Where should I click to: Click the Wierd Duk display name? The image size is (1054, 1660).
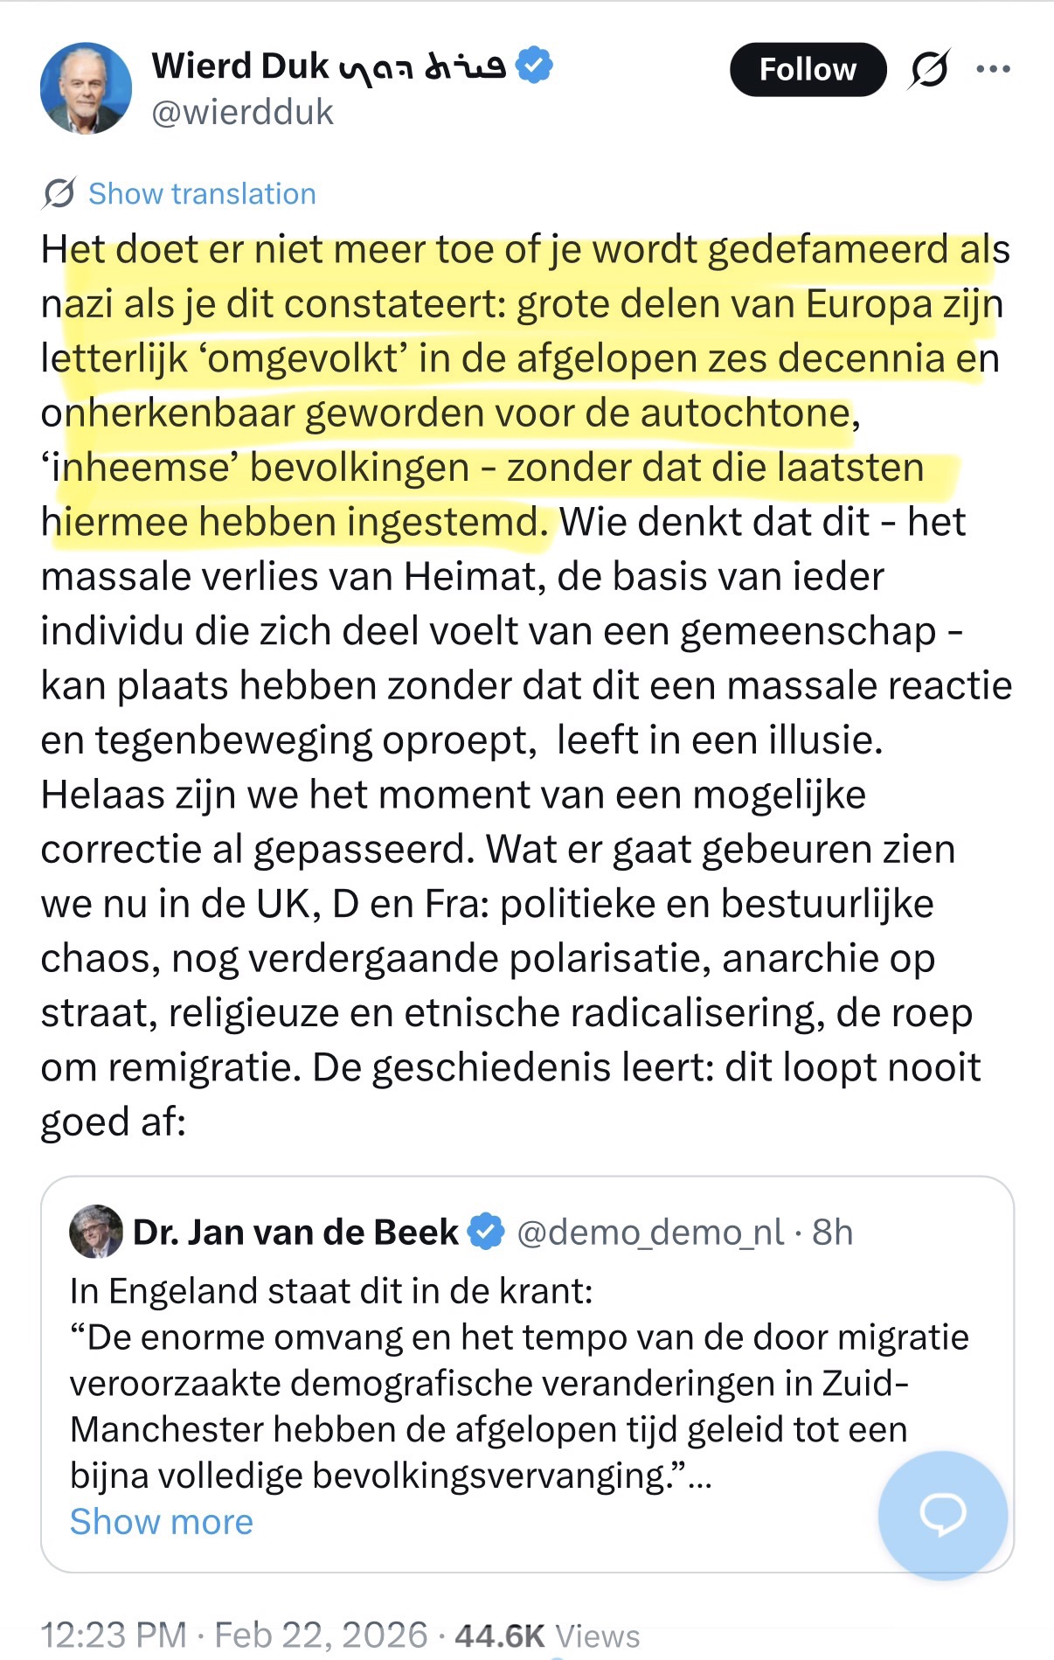(240, 66)
